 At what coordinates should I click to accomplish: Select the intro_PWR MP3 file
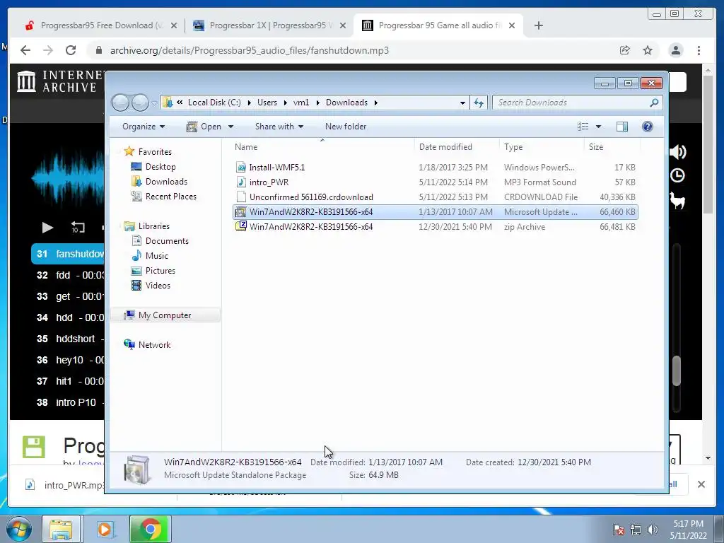[435, 182]
